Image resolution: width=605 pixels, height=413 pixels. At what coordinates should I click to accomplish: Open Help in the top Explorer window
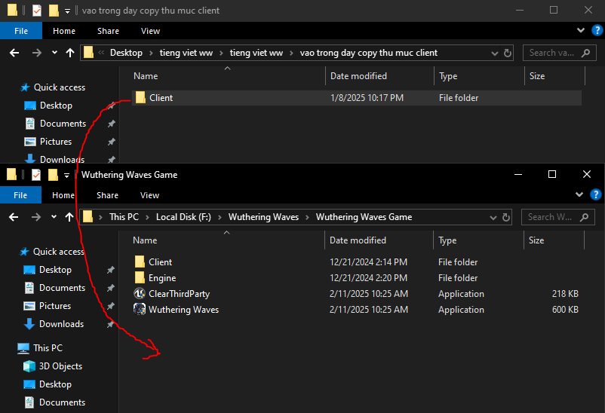597,30
